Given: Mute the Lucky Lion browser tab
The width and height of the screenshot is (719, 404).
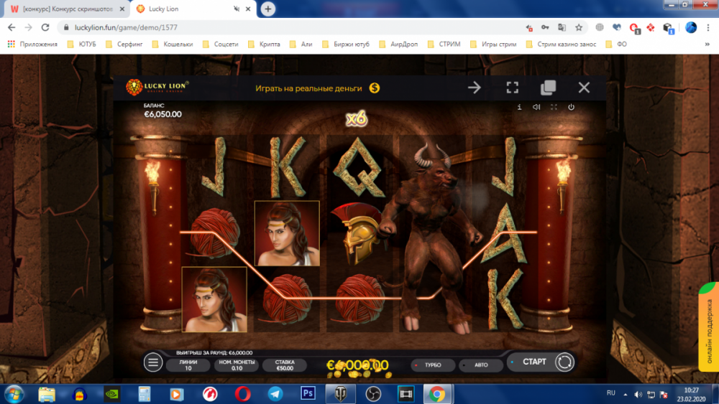Looking at the screenshot, I should tap(234, 9).
